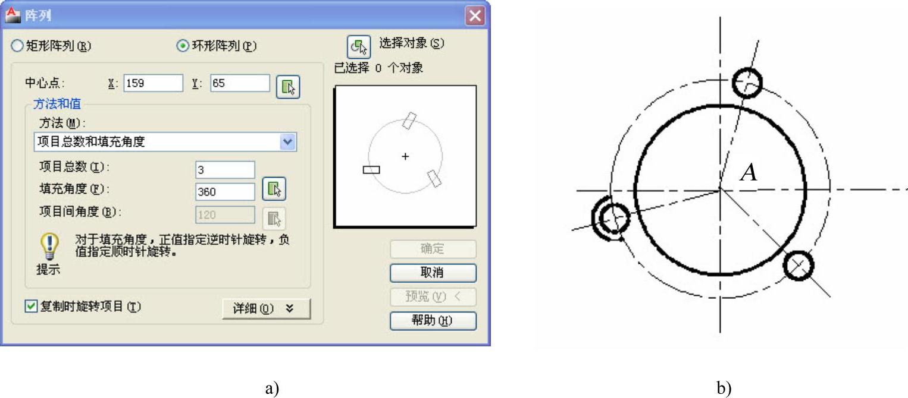Expand the details (详细) section button
This screenshot has width=908, height=398.
coord(266,309)
